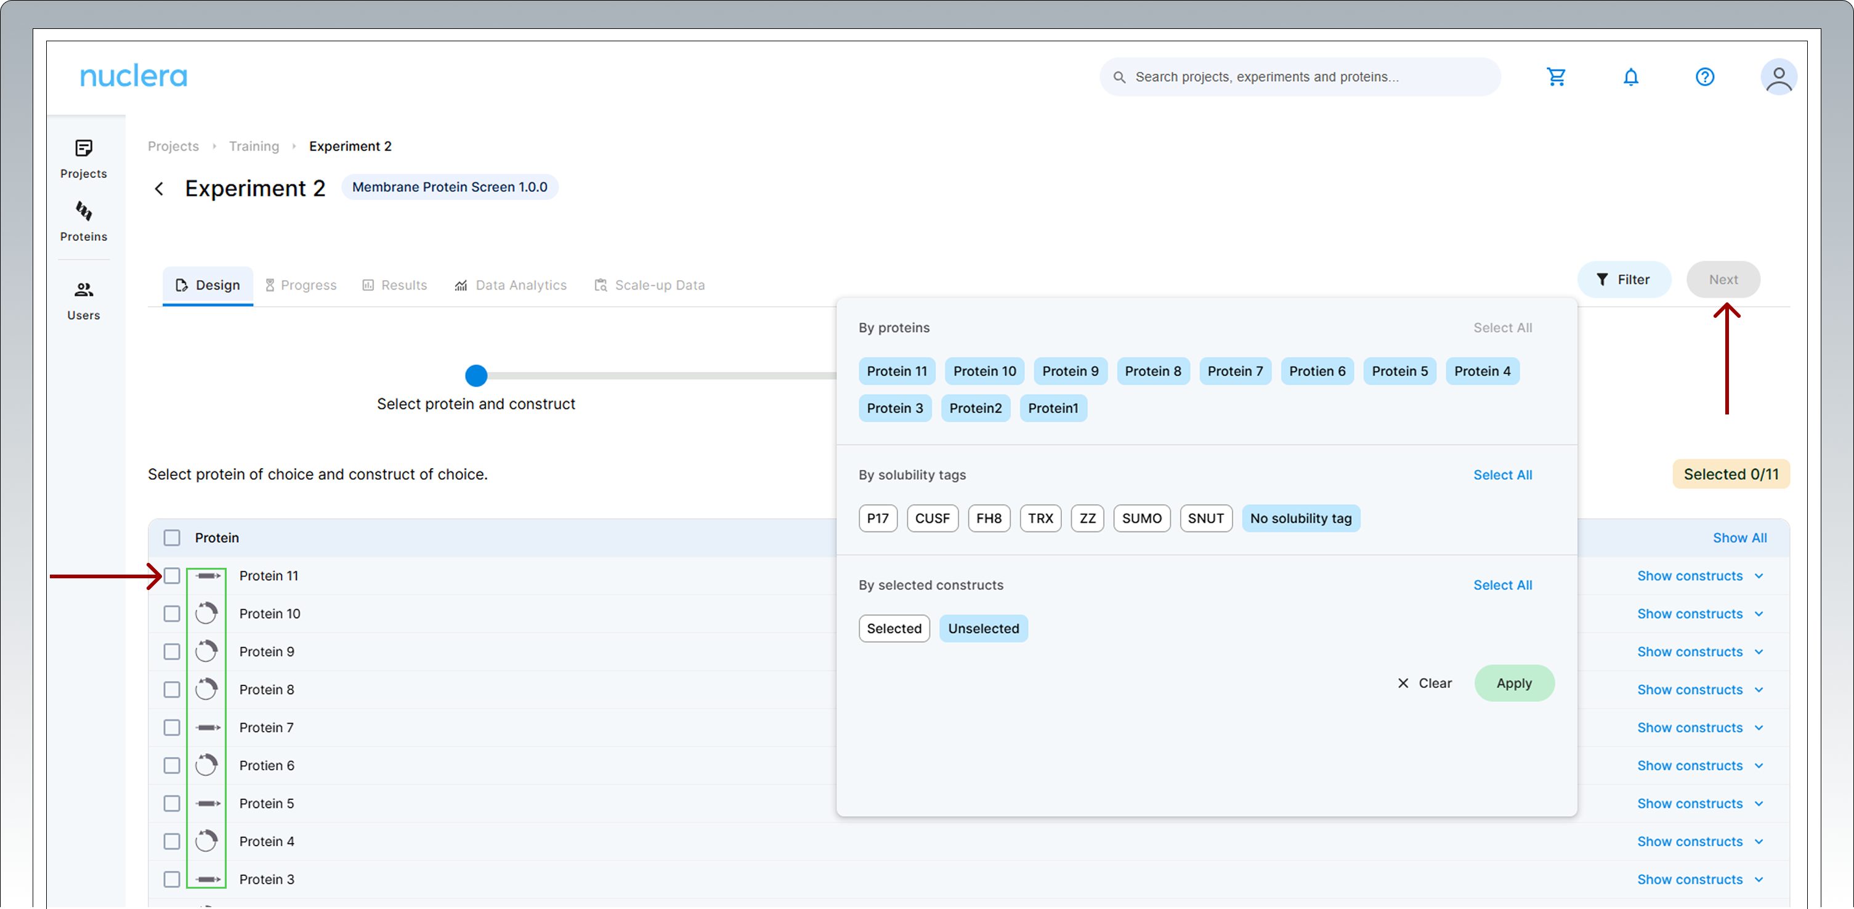Switch to the Data Analytics tab
The width and height of the screenshot is (1854, 909).
point(510,285)
